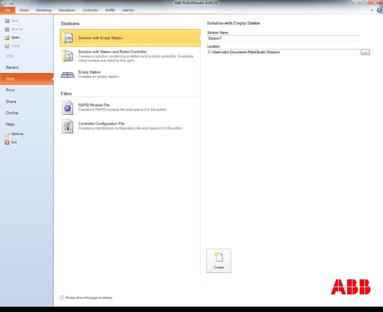
Task: Pick the Empty Station grid icon
Action: (x=68, y=75)
